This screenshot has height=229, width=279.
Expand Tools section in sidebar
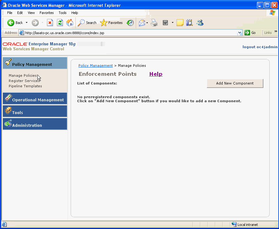tap(35, 111)
